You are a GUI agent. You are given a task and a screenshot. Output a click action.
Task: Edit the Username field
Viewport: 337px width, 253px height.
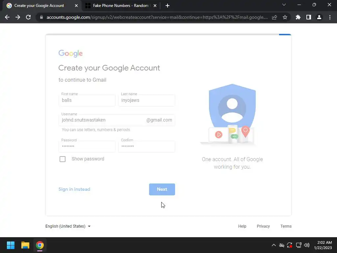117,120
